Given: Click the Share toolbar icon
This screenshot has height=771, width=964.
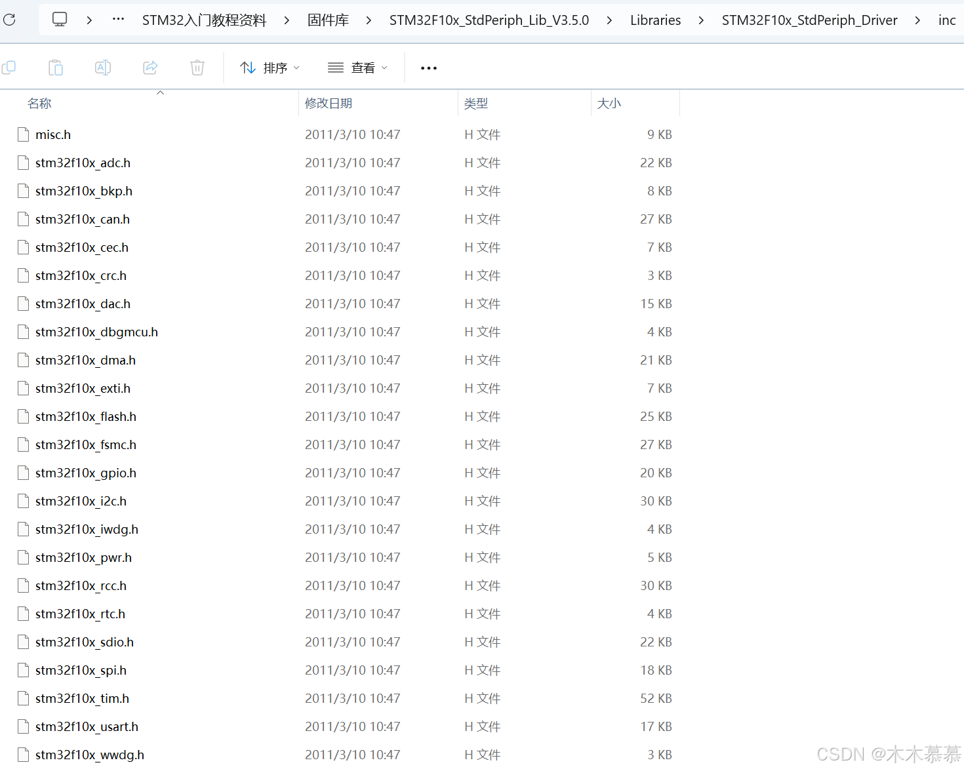Looking at the screenshot, I should click(150, 68).
